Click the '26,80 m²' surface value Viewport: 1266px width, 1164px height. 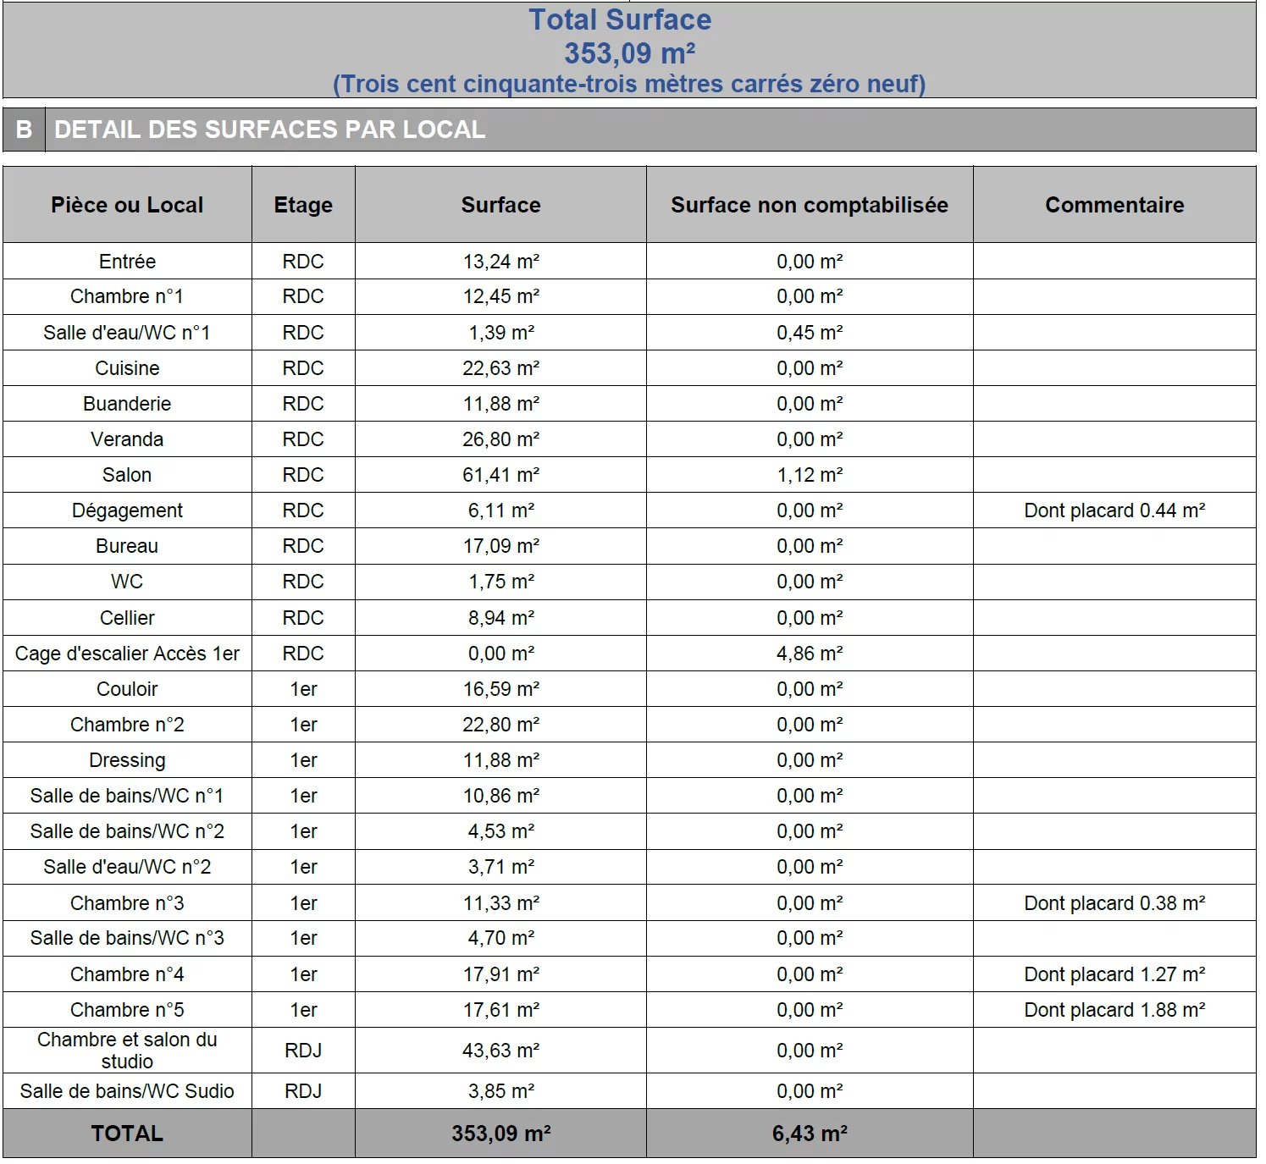(500, 439)
